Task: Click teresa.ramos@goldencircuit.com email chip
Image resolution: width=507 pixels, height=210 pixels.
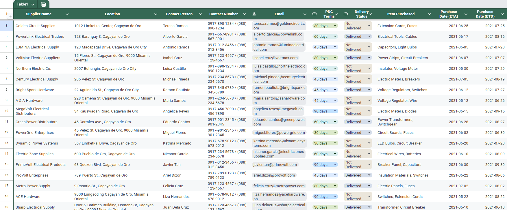Action: pyautogui.click(x=279, y=26)
